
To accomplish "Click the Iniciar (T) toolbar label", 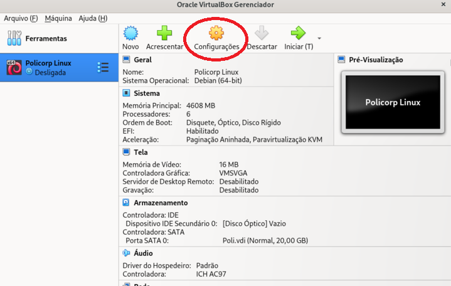I will [x=299, y=46].
